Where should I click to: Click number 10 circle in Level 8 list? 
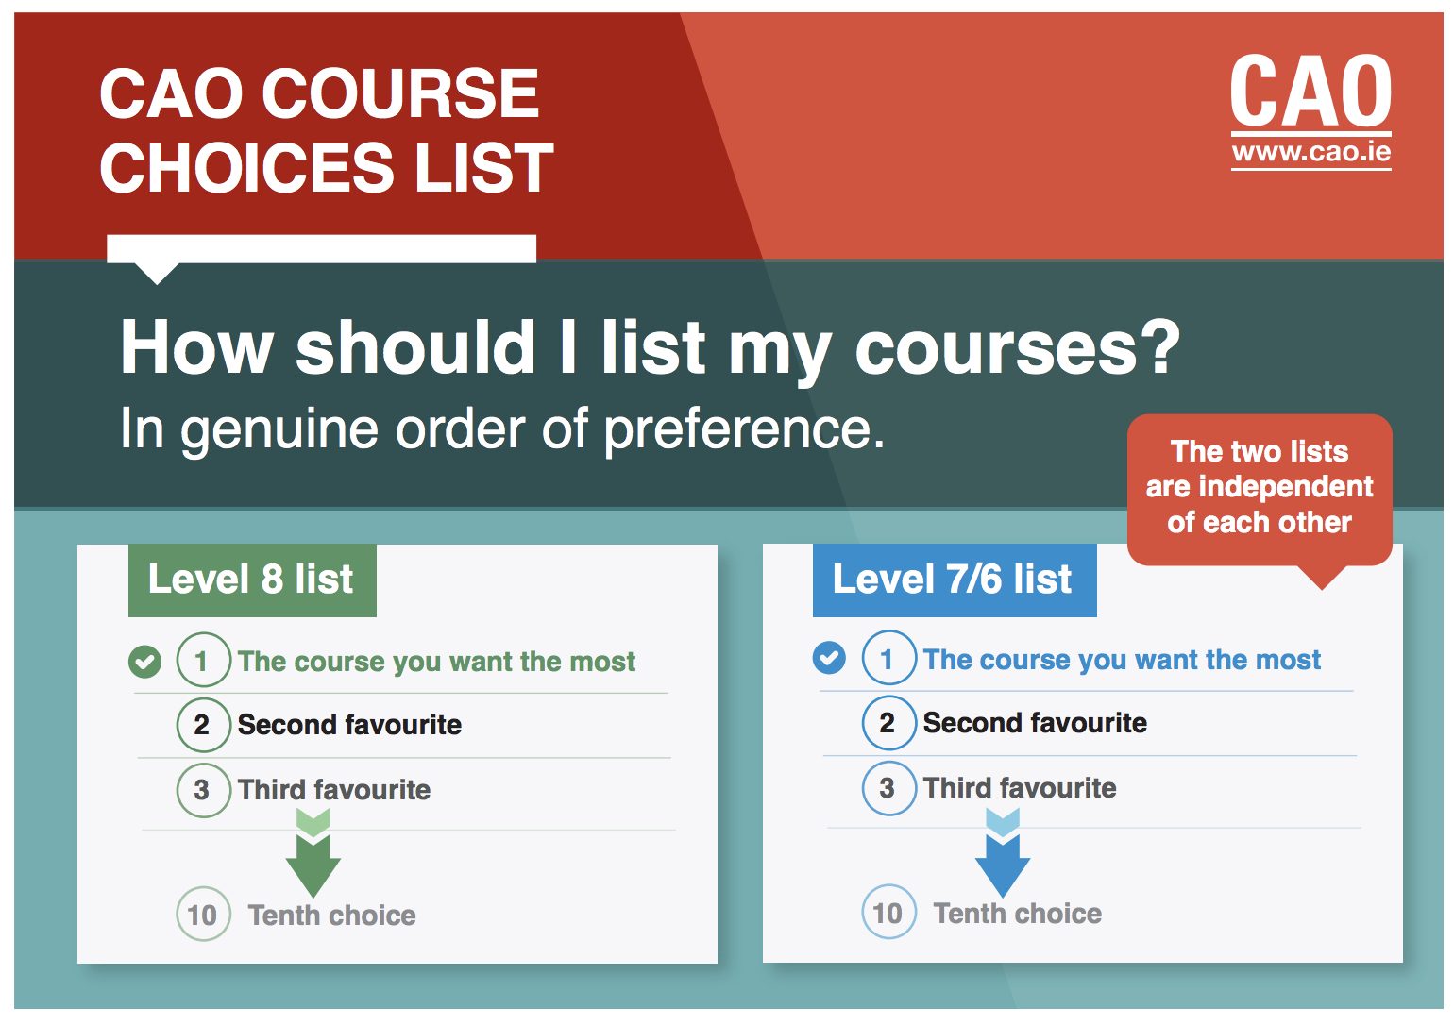pyautogui.click(x=203, y=914)
